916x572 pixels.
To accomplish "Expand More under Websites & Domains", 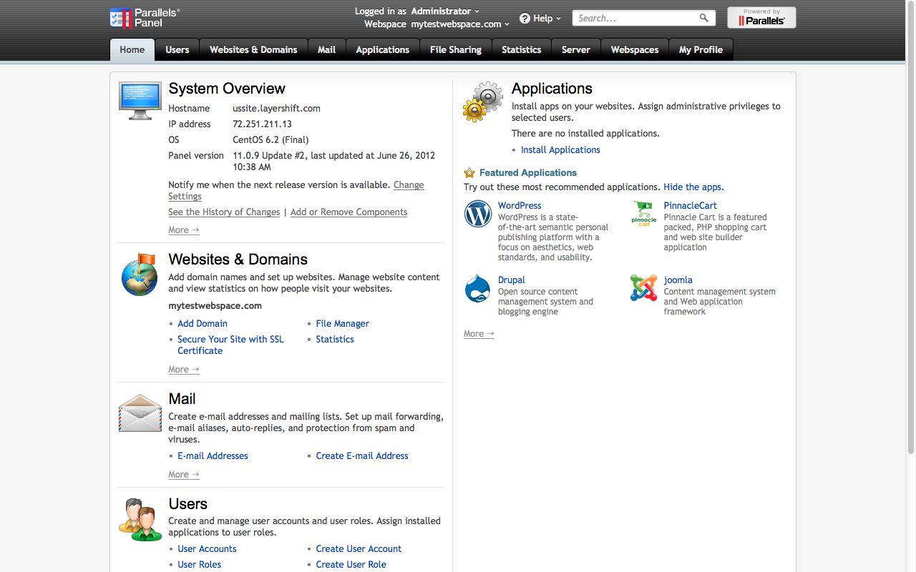I will tap(184, 370).
